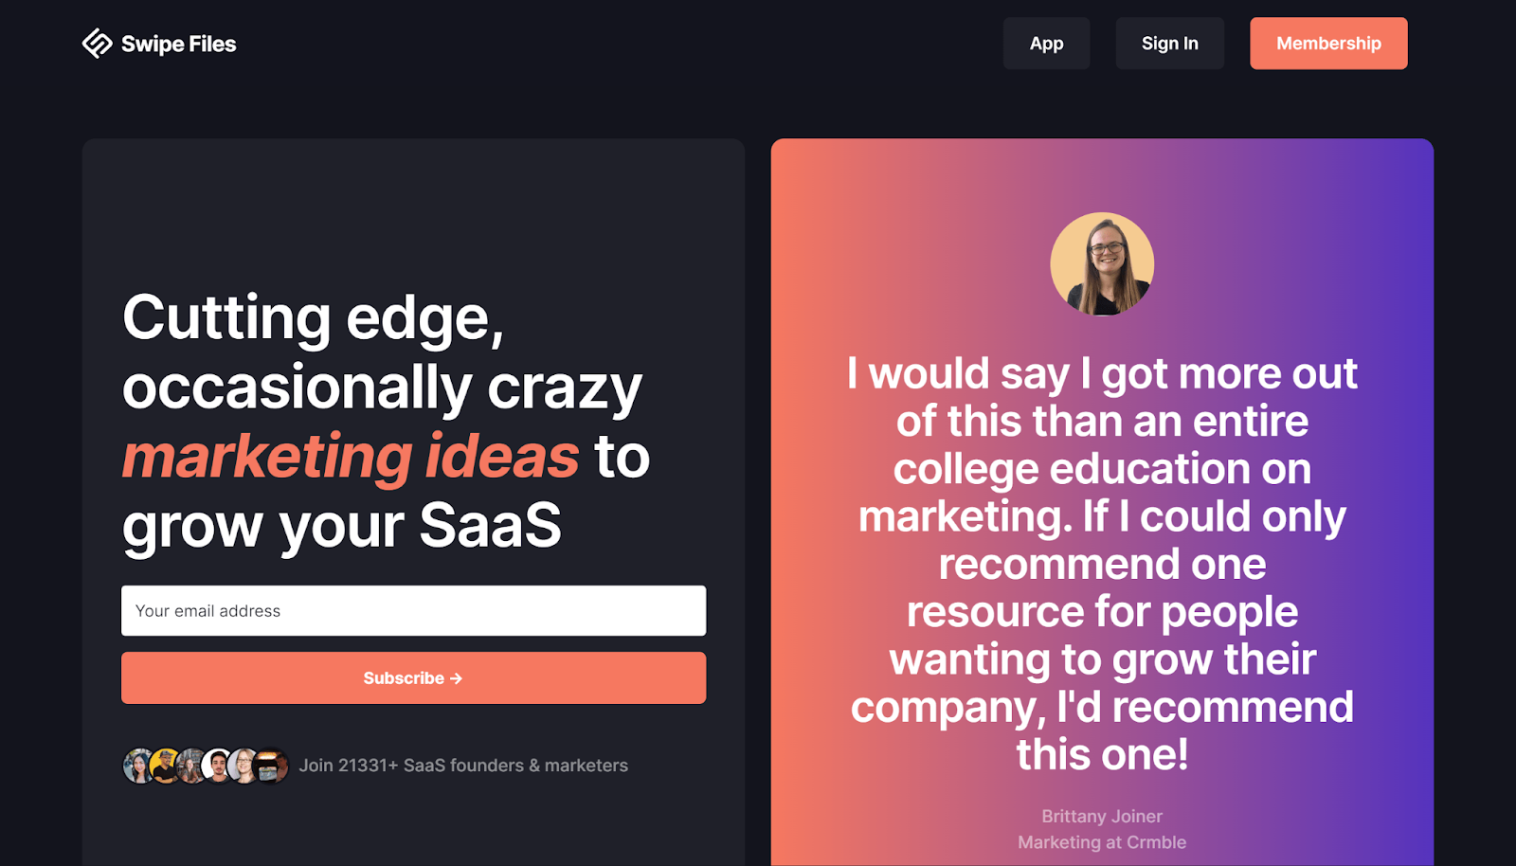Open the App page from the header
Viewport: 1516px width, 866px height.
point(1046,43)
